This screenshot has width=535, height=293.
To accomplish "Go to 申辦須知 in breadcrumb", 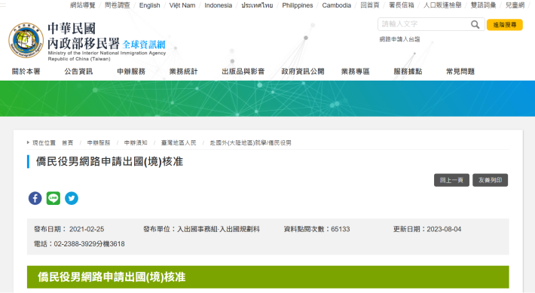I will coord(136,142).
